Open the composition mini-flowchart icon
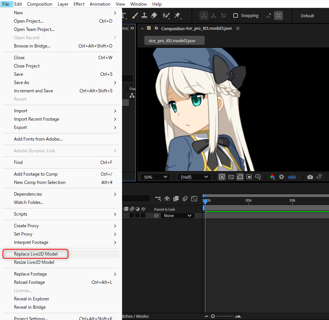The height and width of the screenshot is (320, 329). click(158, 198)
